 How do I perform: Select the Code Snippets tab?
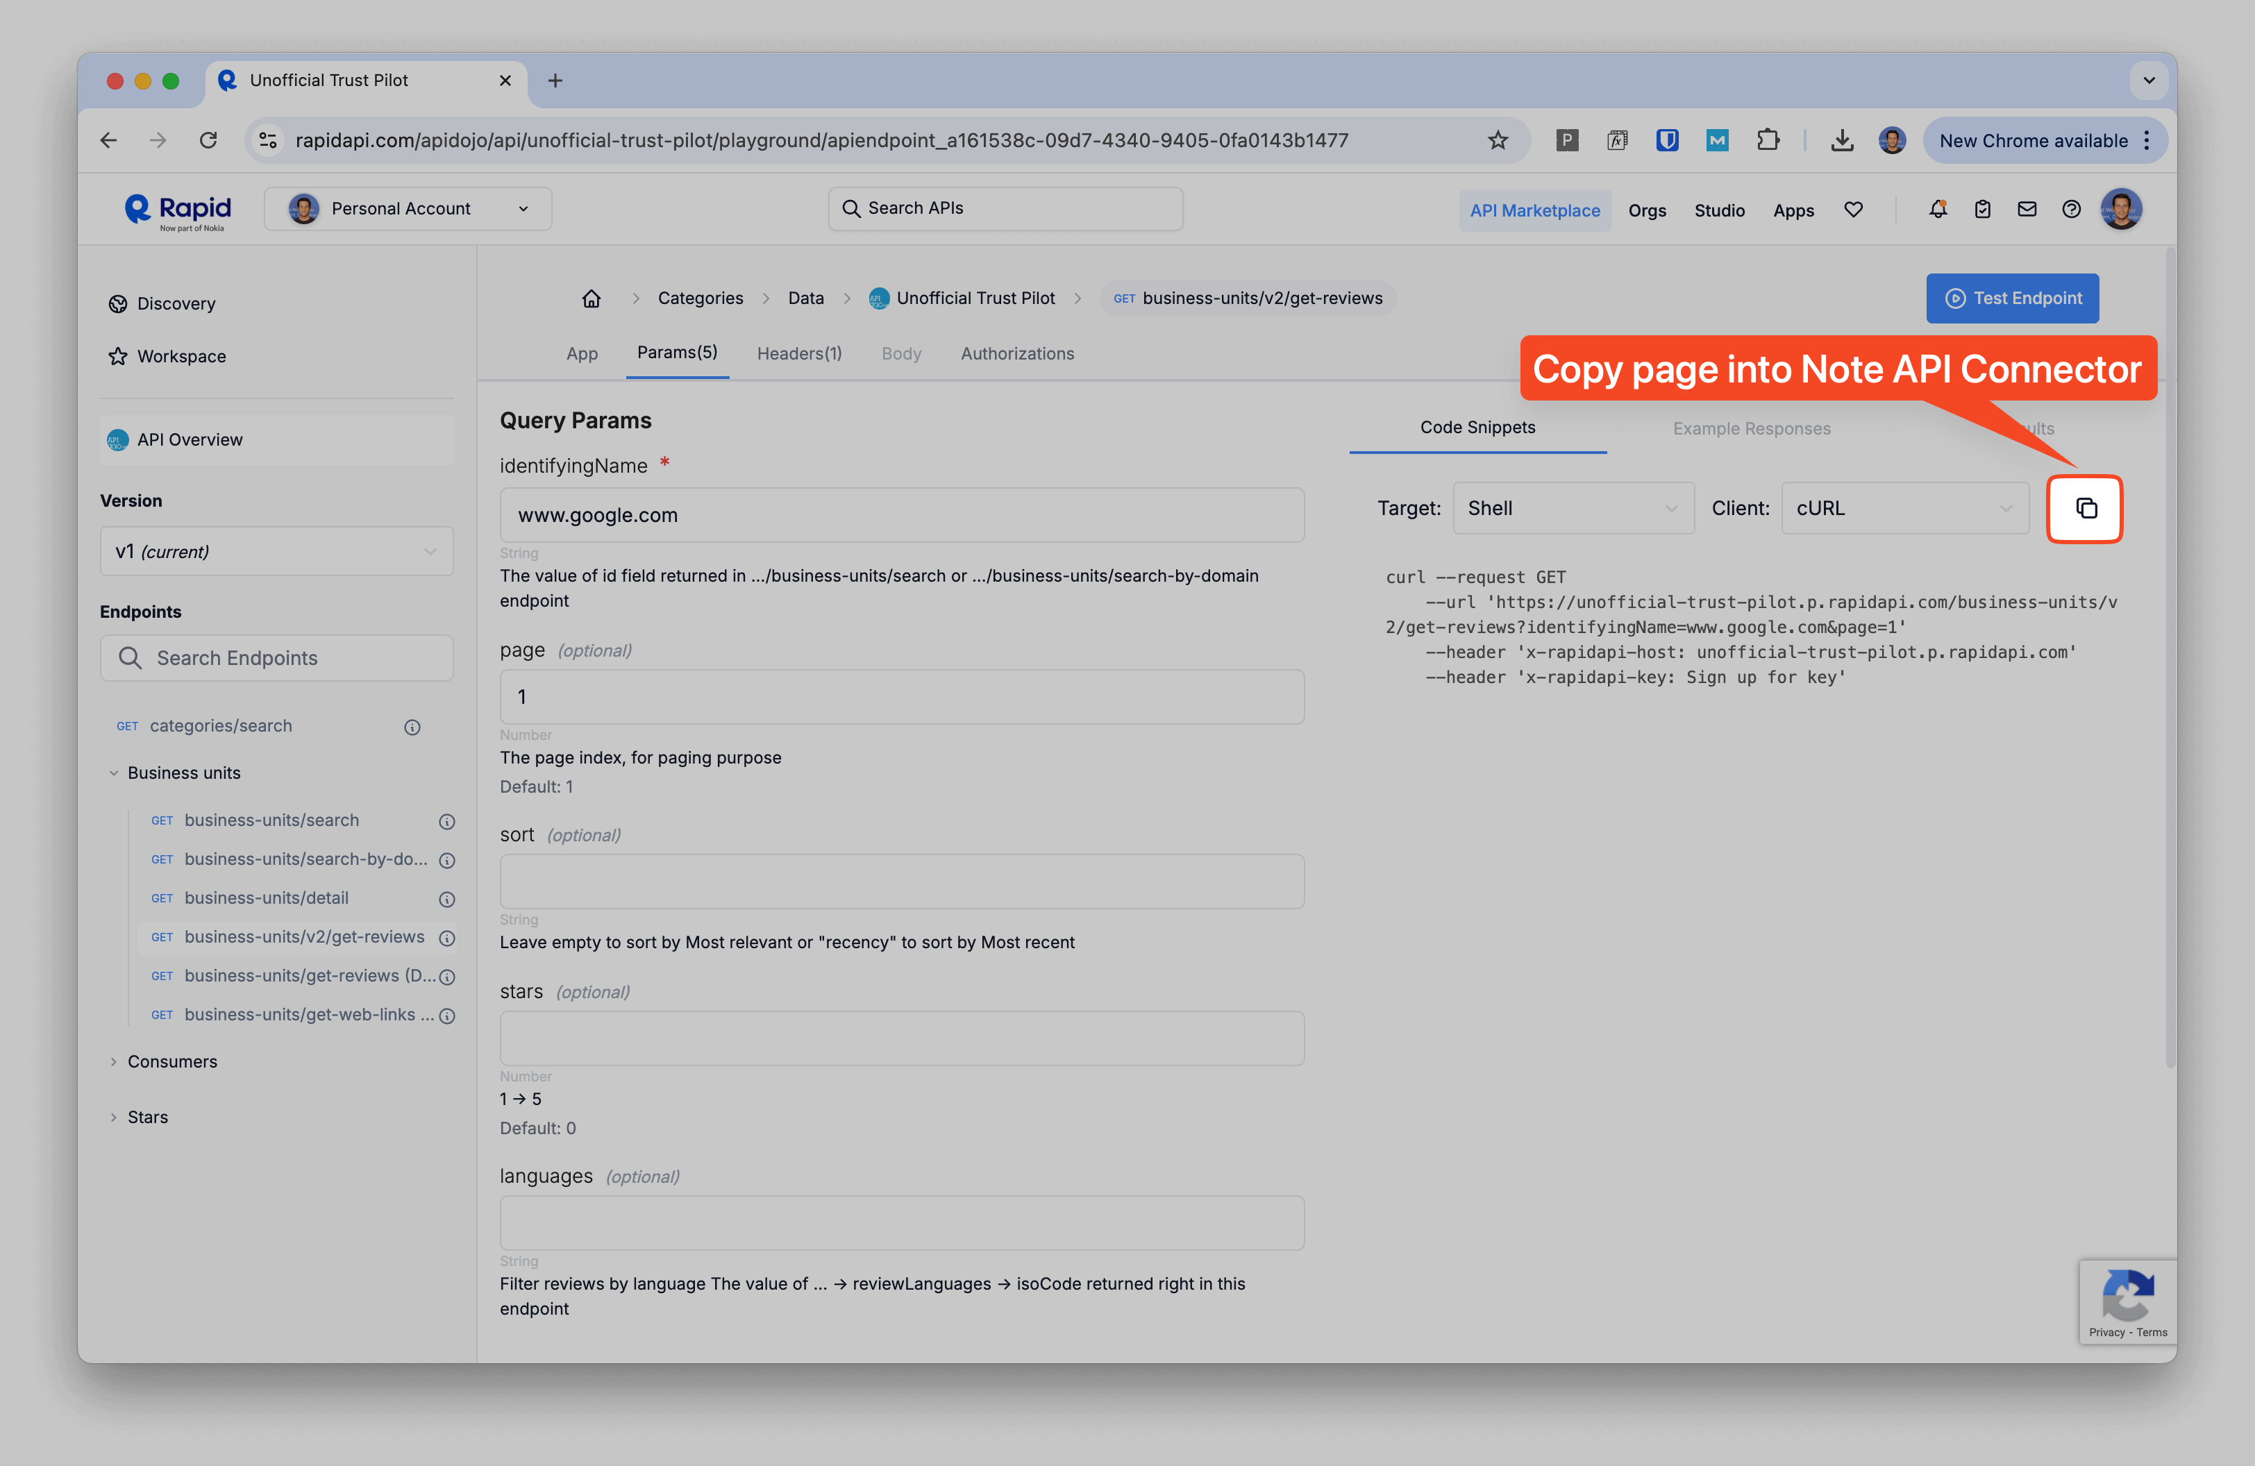tap(1477, 427)
